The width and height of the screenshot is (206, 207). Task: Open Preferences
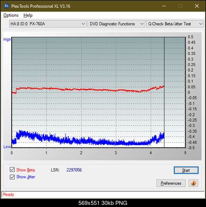(171, 183)
